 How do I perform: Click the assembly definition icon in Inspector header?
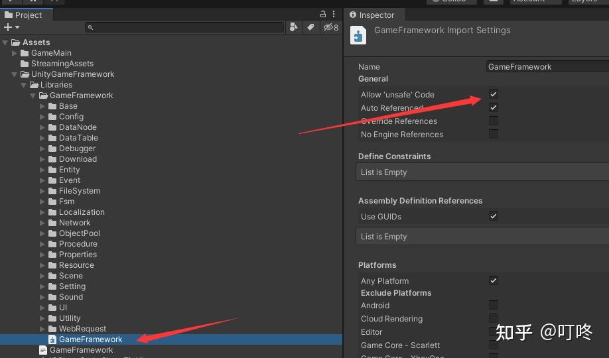[x=358, y=35]
